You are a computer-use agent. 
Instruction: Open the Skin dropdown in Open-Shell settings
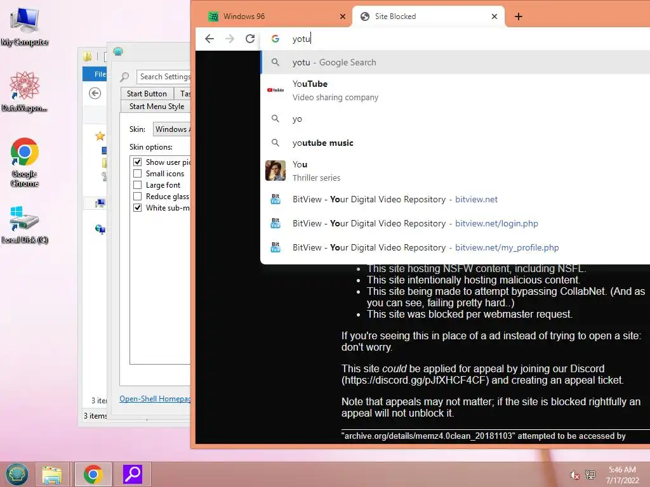(x=171, y=129)
